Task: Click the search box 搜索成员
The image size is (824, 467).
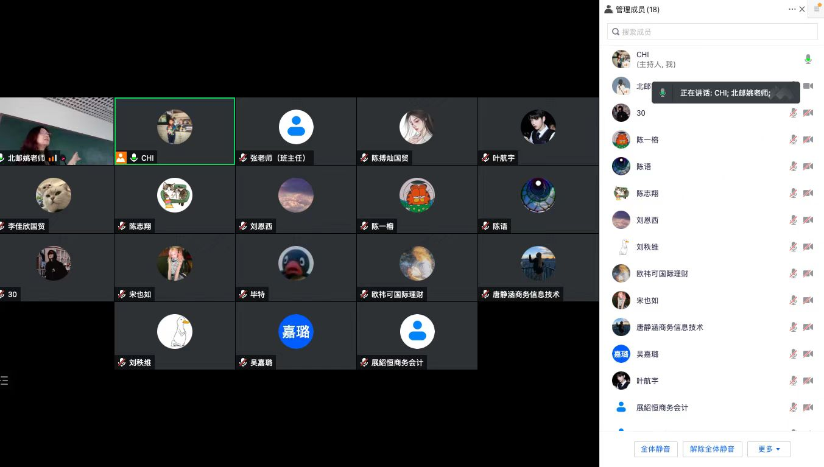Action: click(712, 32)
